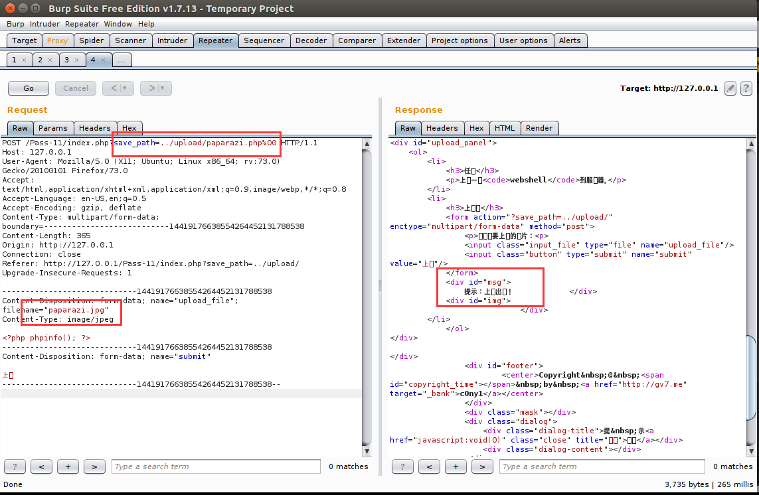Viewport: 759px width, 495px height.
Task: Switch to the Proxy tab
Action: pyautogui.click(x=58, y=40)
